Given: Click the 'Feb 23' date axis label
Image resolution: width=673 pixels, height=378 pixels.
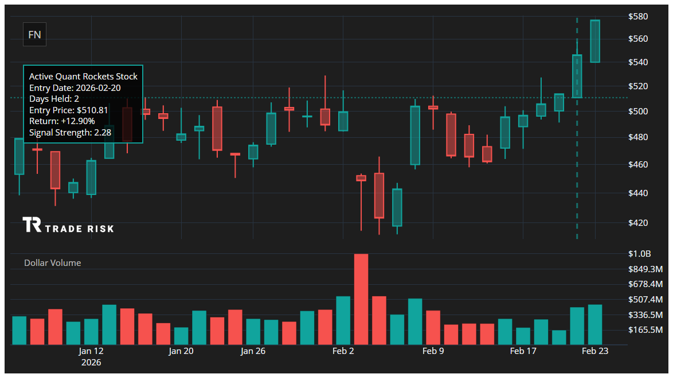Looking at the screenshot, I should click(x=595, y=351).
